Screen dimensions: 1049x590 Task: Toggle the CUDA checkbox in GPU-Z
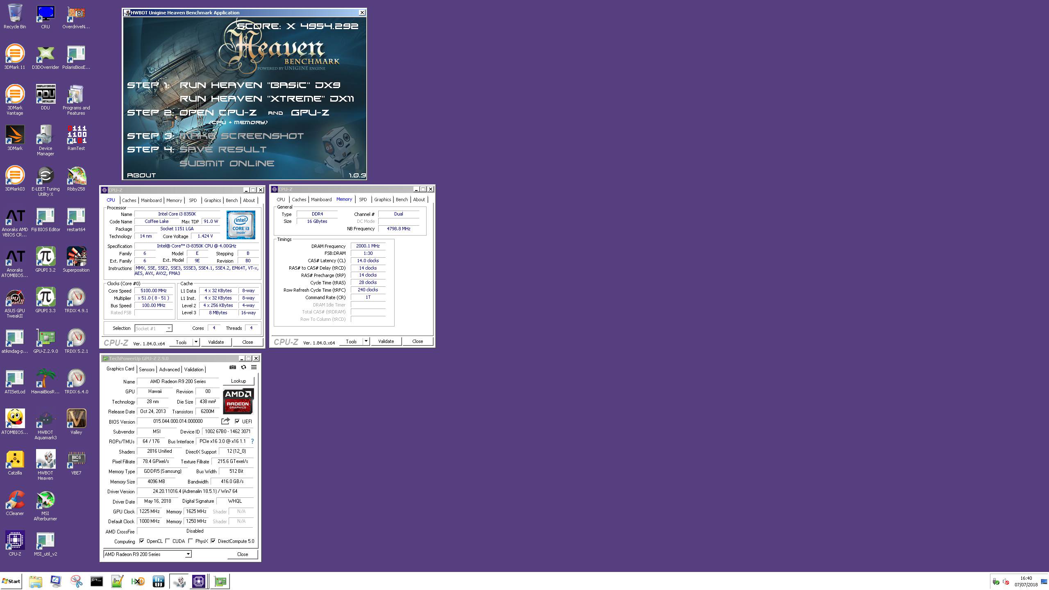click(168, 541)
